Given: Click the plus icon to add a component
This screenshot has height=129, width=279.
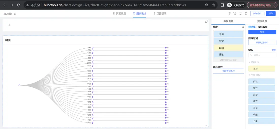Looking at the screenshot, I should click(x=9, y=25).
